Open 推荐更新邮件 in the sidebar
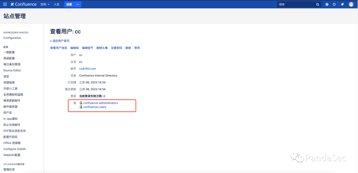358x173 pixels. 12,101
